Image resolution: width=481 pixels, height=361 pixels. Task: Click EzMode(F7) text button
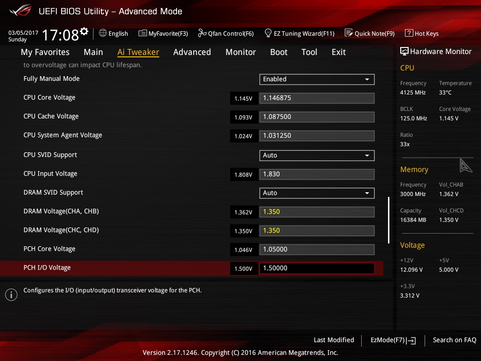pyautogui.click(x=388, y=340)
